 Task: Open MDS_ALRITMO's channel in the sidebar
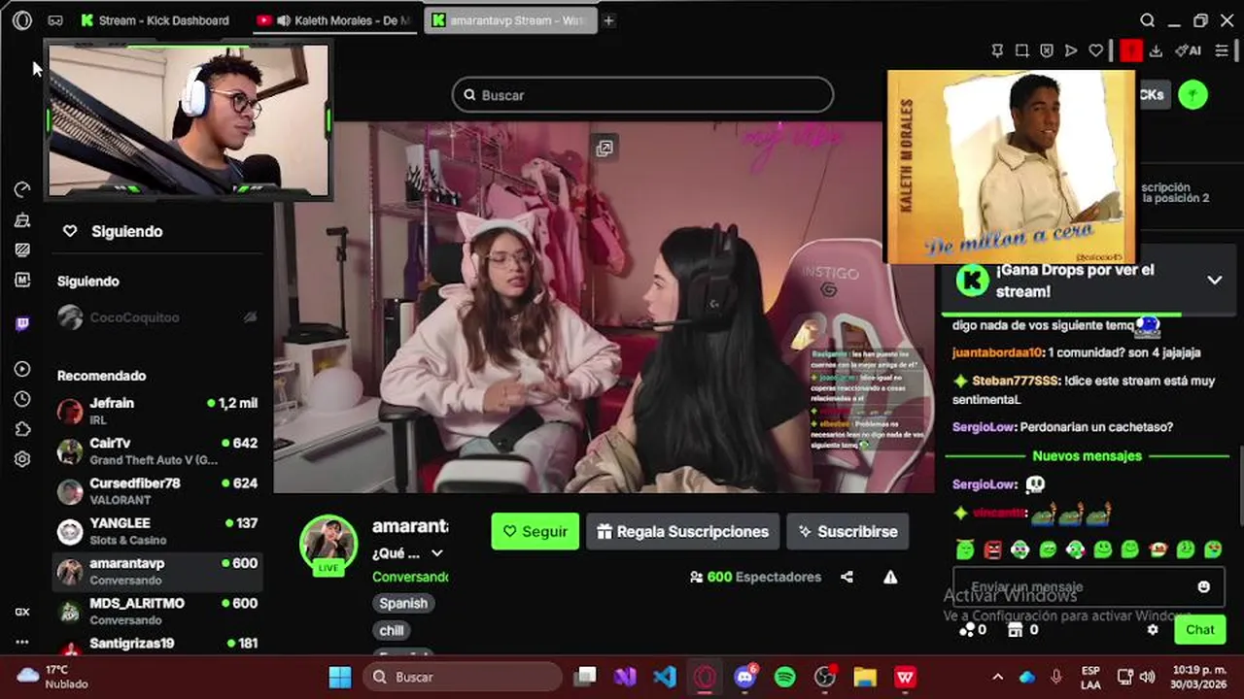click(157, 612)
